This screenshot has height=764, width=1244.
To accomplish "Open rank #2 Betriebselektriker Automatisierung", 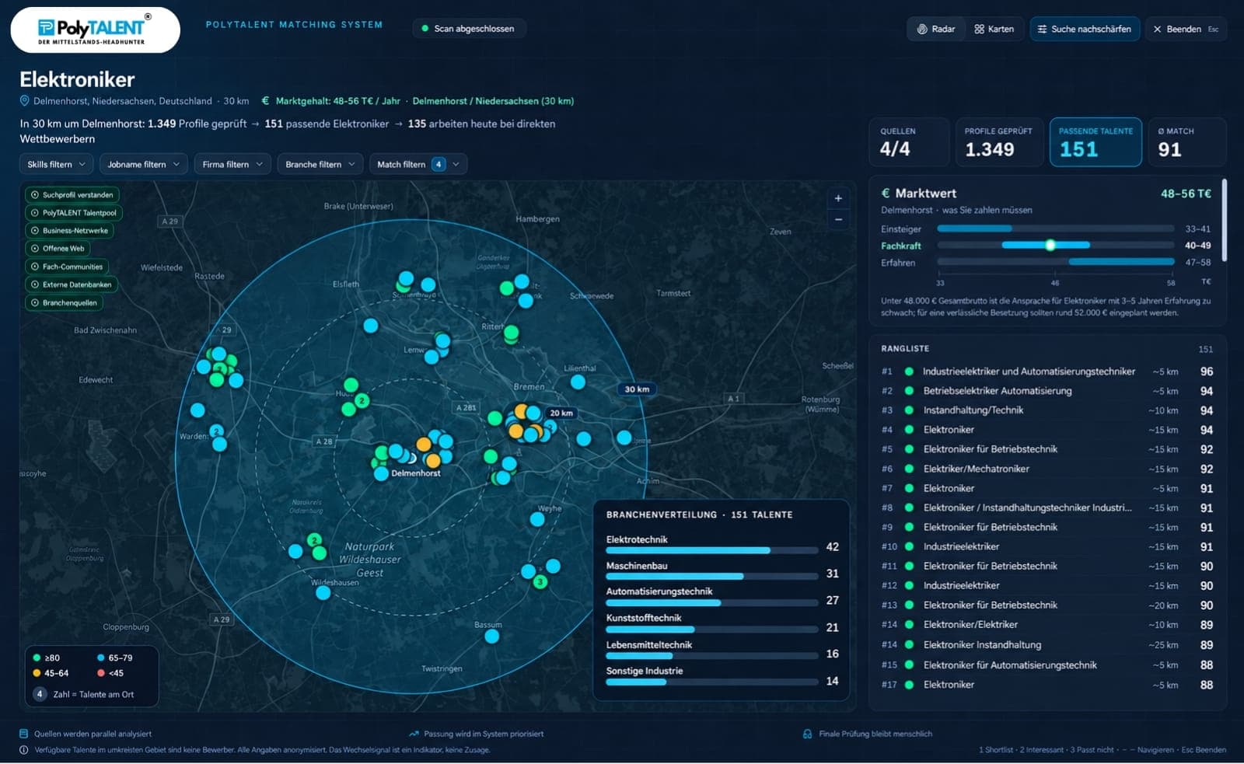I will click(x=1047, y=391).
